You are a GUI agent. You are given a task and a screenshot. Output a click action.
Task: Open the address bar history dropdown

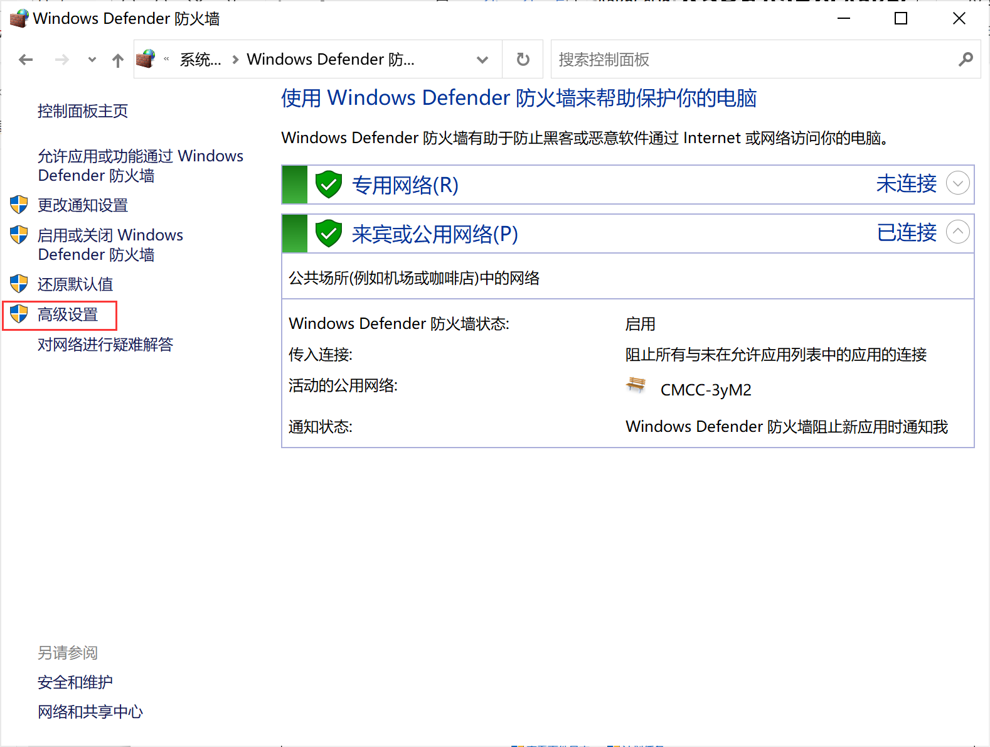[482, 60]
